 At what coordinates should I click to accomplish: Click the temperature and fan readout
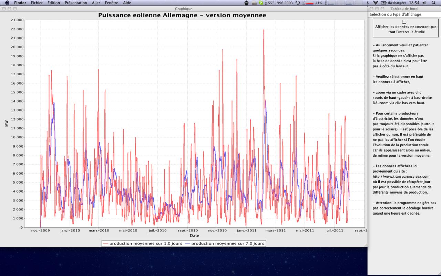pos(279,3)
